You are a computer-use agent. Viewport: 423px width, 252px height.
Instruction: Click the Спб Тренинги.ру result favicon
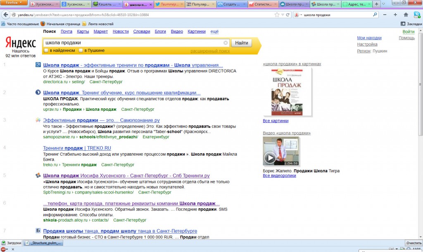(38, 175)
